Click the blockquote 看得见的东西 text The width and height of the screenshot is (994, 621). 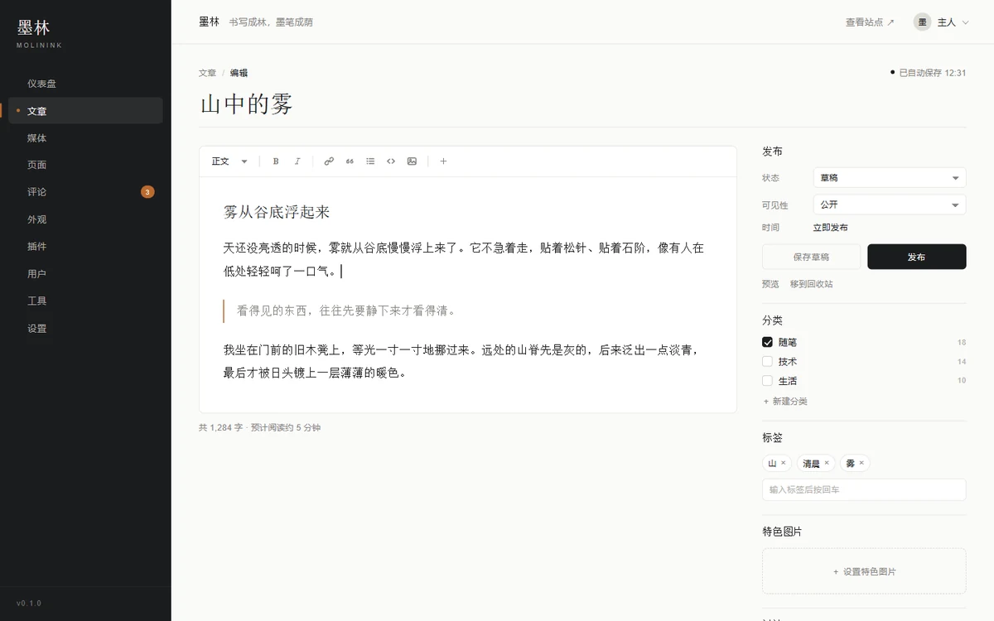pos(346,311)
